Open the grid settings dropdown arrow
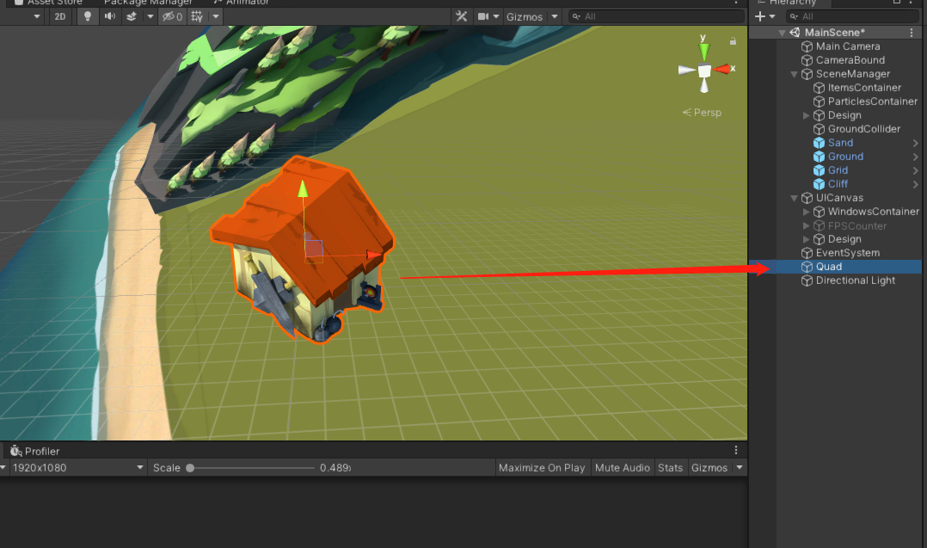Viewport: 927px width, 548px height. [x=216, y=16]
